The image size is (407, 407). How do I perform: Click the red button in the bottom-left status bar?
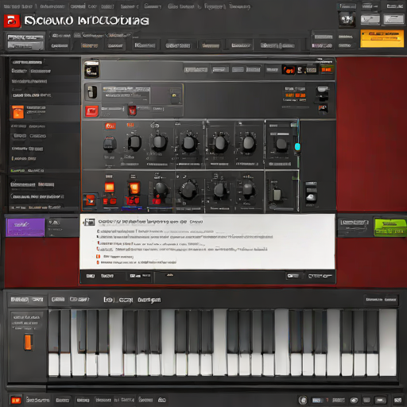tap(16, 400)
